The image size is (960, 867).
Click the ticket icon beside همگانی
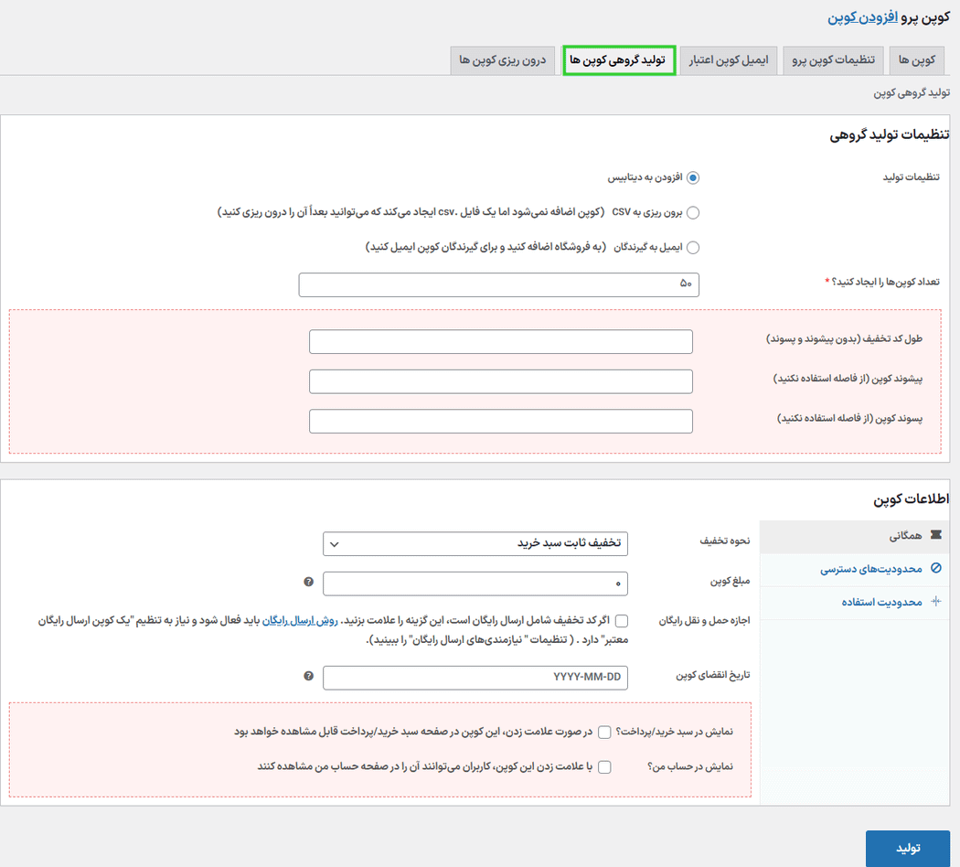point(935,535)
